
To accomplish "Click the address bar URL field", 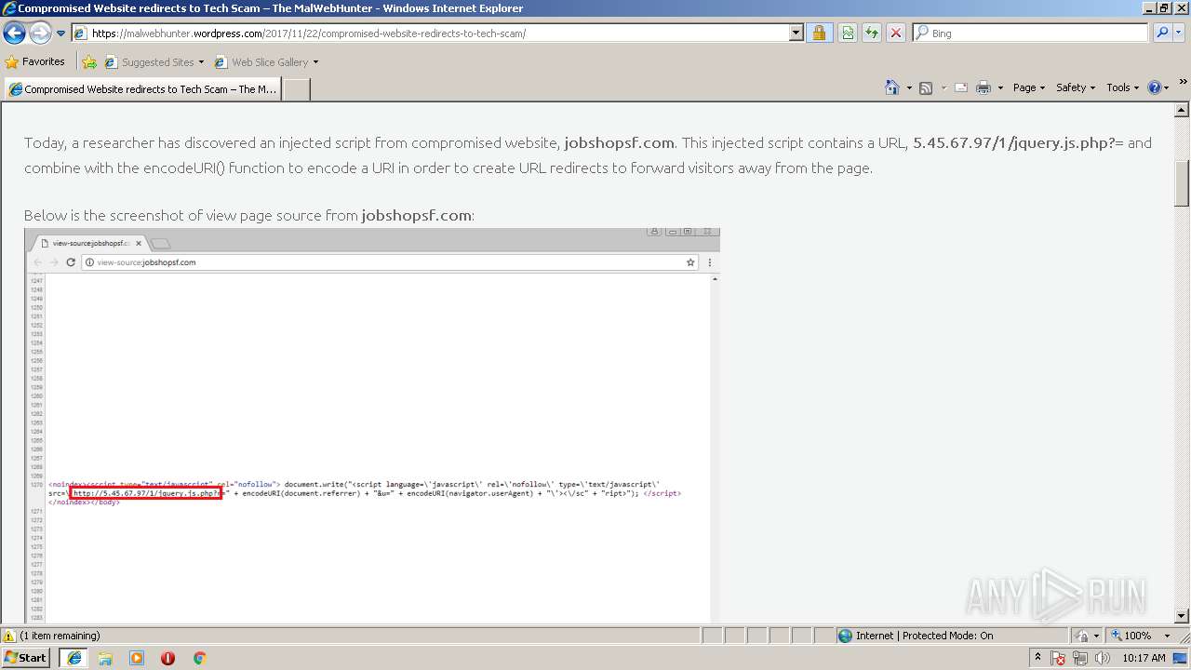I will coord(430,33).
